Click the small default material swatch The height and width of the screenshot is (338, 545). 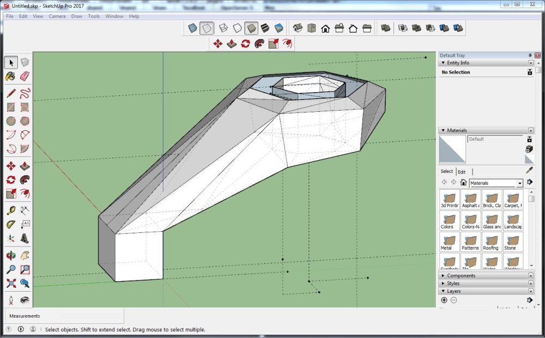point(529,159)
